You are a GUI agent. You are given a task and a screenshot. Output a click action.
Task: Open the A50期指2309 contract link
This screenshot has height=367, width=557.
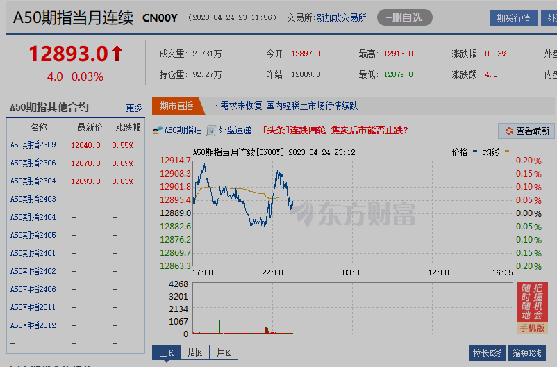[x=33, y=145]
